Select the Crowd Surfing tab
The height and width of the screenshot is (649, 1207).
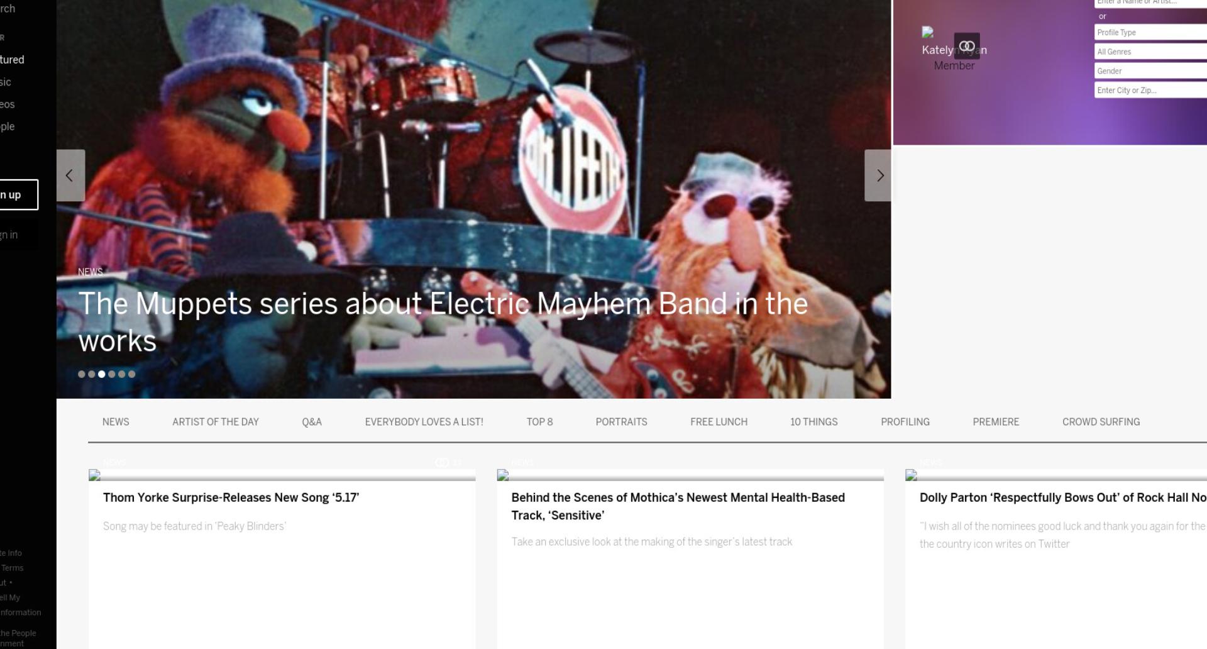coord(1101,422)
